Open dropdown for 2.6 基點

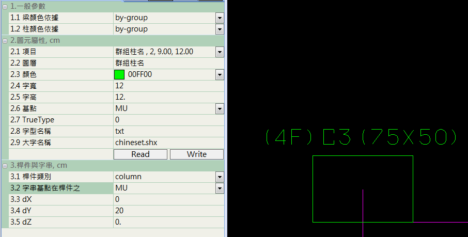point(220,108)
